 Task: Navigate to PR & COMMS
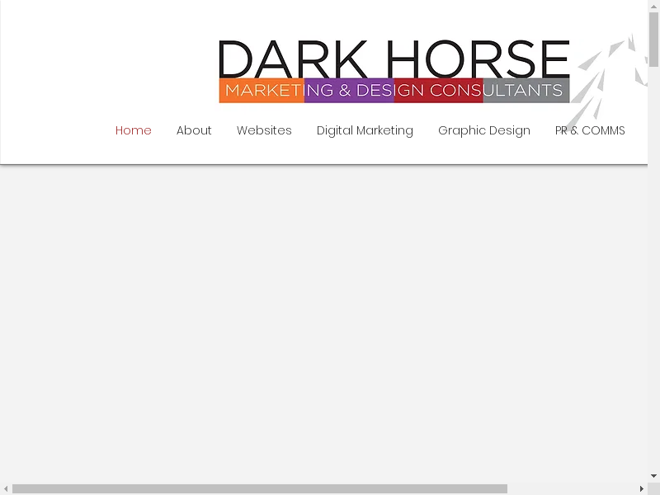pyautogui.click(x=590, y=130)
